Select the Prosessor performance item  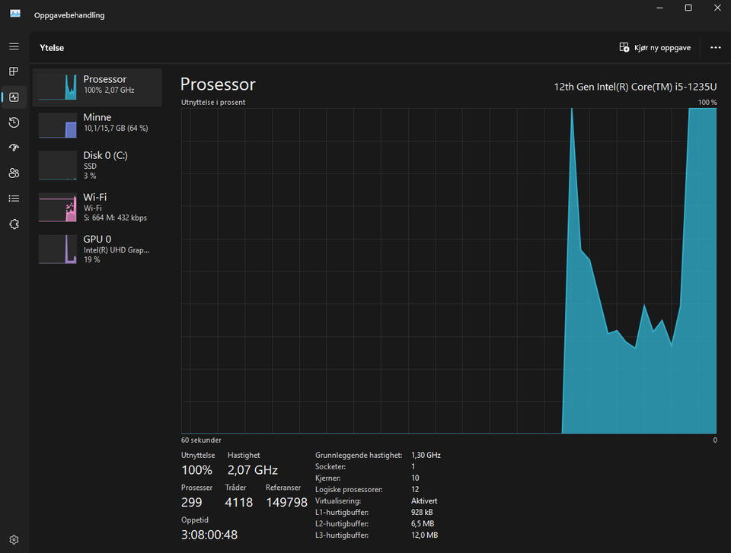(x=97, y=87)
